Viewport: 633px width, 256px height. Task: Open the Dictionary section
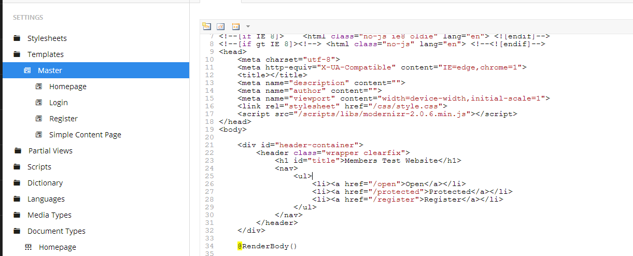coord(45,183)
